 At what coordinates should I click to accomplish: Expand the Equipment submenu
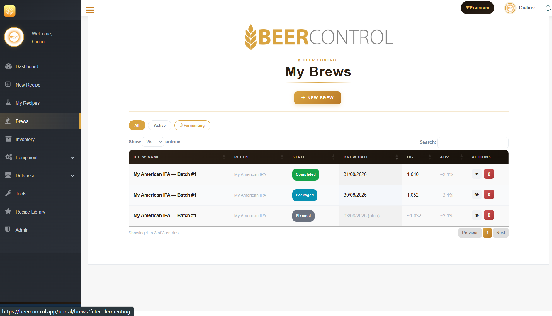[40, 157]
